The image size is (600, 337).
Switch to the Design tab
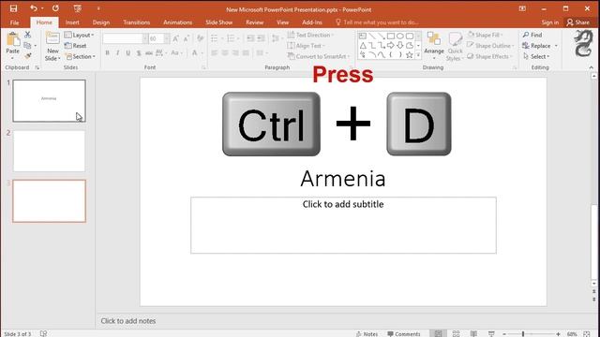(x=101, y=22)
